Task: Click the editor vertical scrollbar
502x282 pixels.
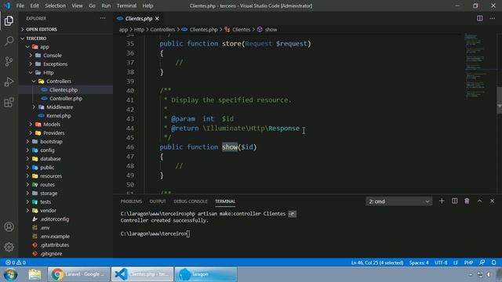Action: [499, 99]
